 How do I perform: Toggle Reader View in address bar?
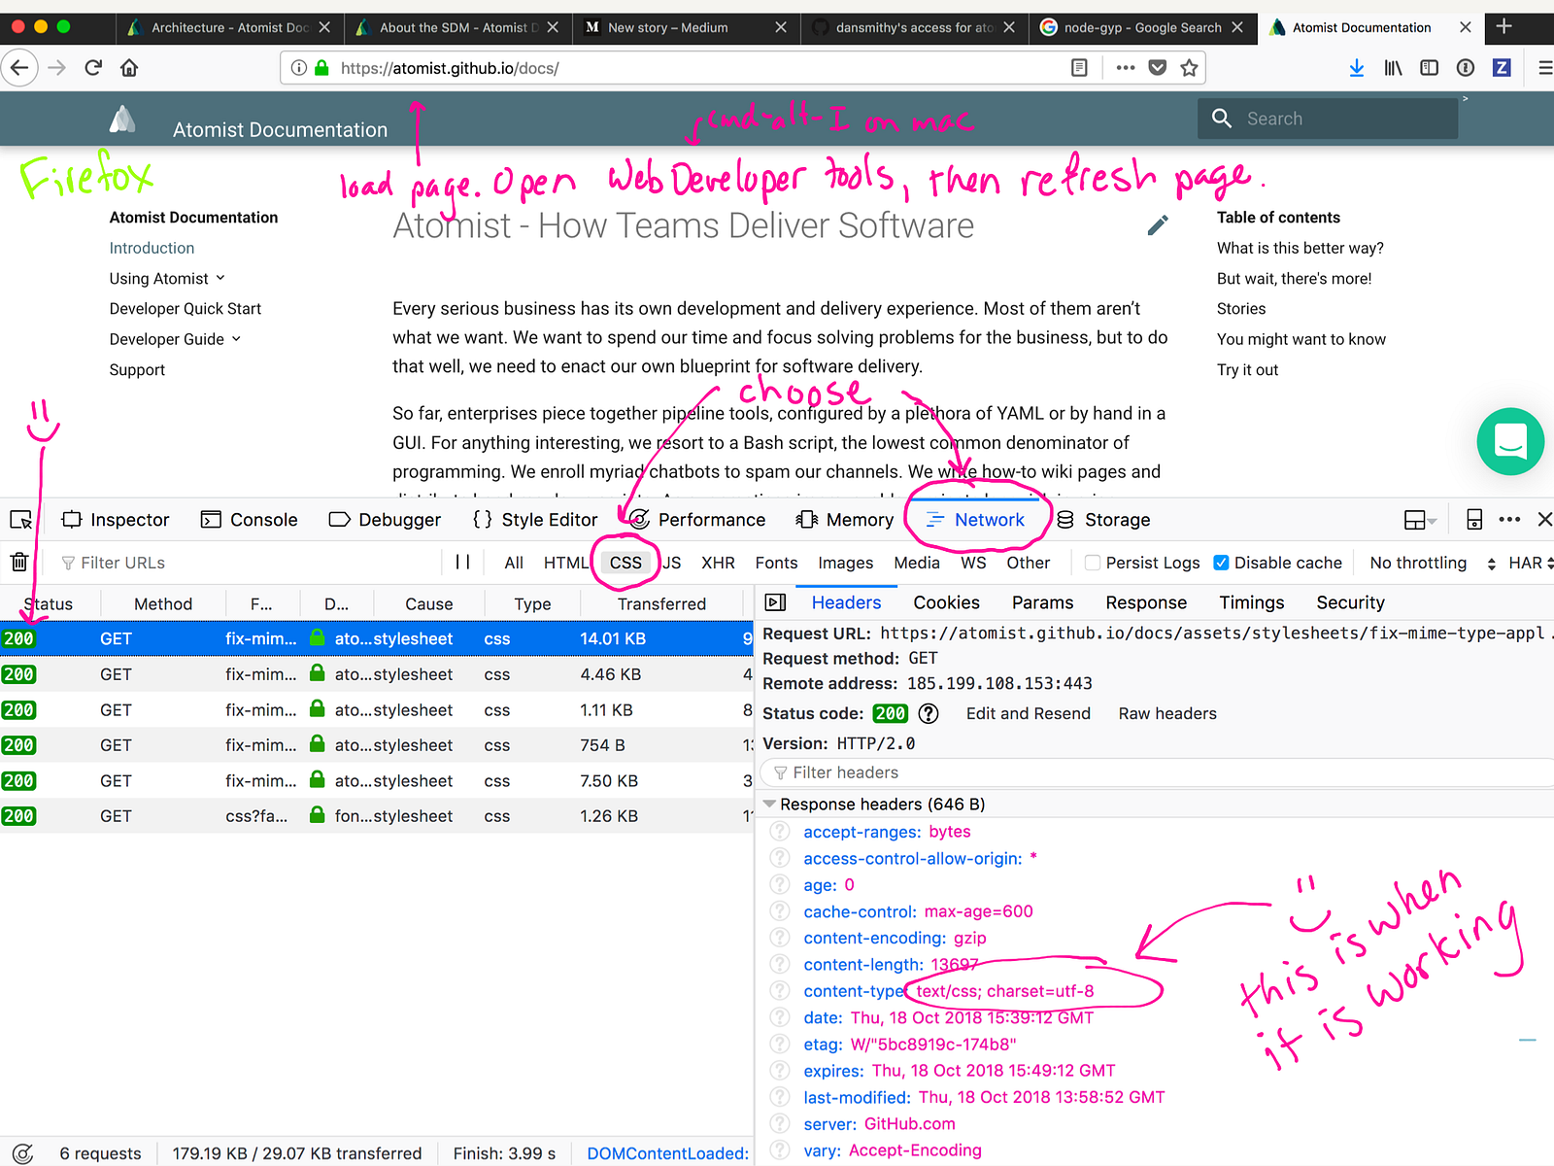(1079, 68)
